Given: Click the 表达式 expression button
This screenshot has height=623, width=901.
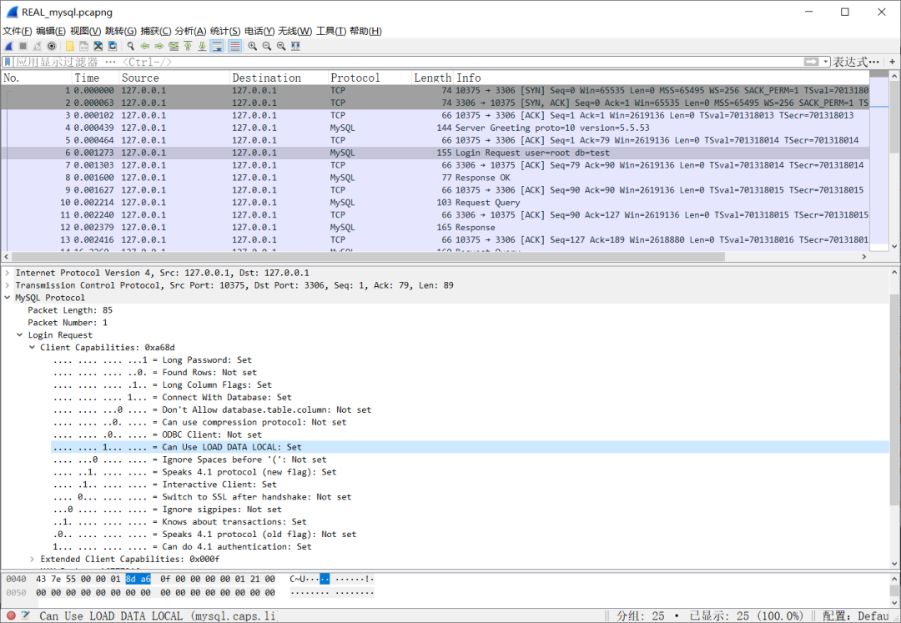Looking at the screenshot, I should point(856,62).
